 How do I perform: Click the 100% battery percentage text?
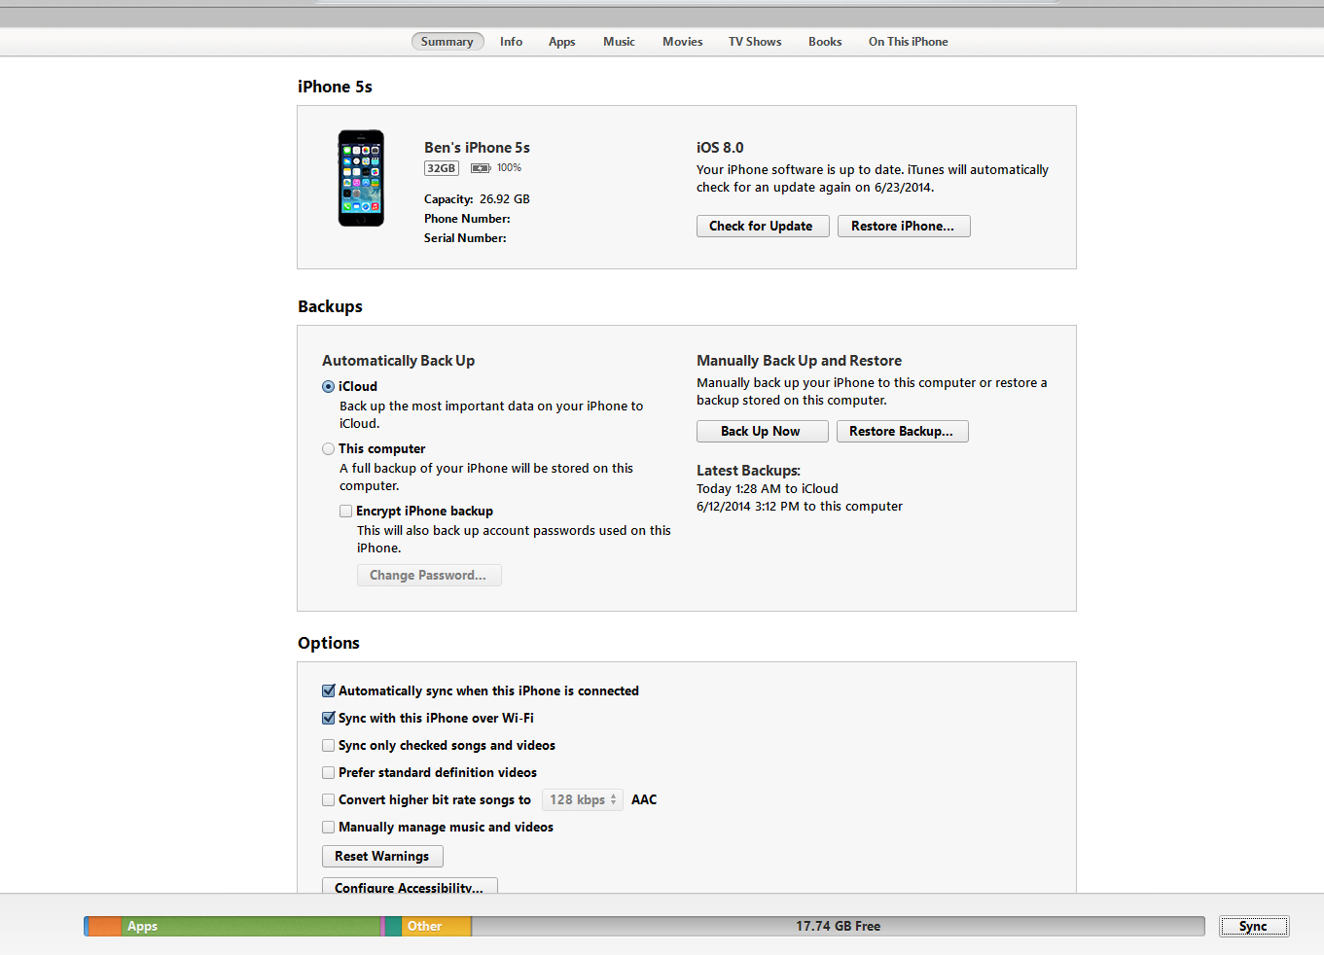coord(509,167)
